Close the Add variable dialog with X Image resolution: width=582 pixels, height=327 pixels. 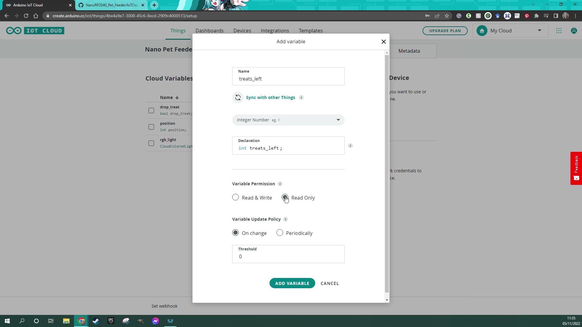[383, 42]
